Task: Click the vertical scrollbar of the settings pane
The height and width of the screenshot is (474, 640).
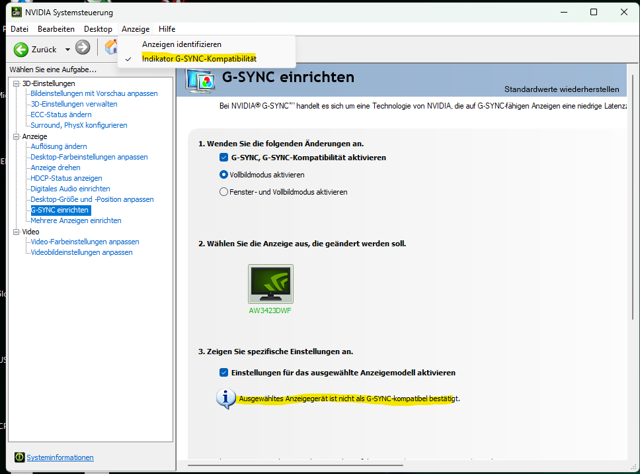Action: tap(633, 196)
